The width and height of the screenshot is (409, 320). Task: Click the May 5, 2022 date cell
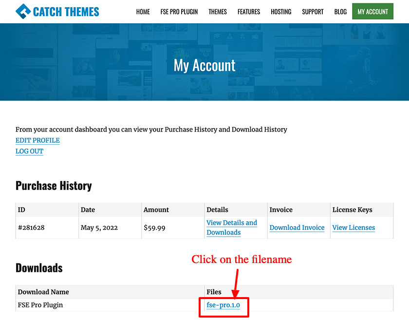click(x=100, y=227)
